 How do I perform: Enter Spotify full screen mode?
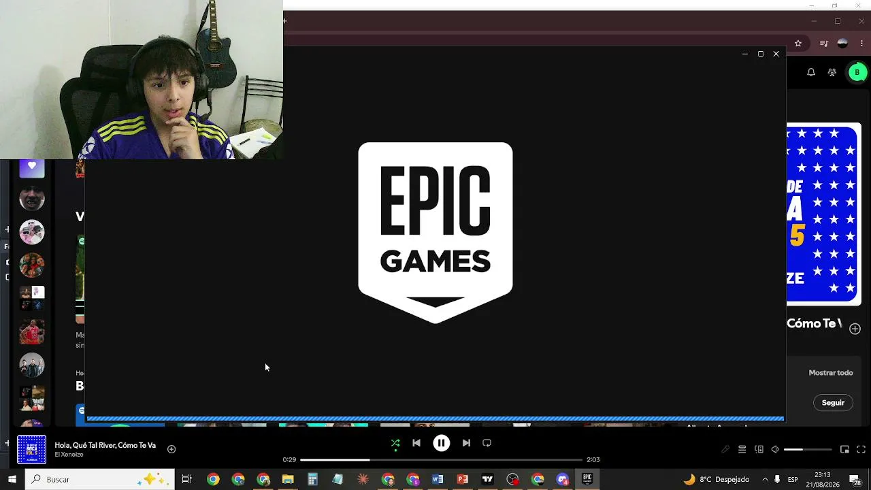[x=861, y=450]
